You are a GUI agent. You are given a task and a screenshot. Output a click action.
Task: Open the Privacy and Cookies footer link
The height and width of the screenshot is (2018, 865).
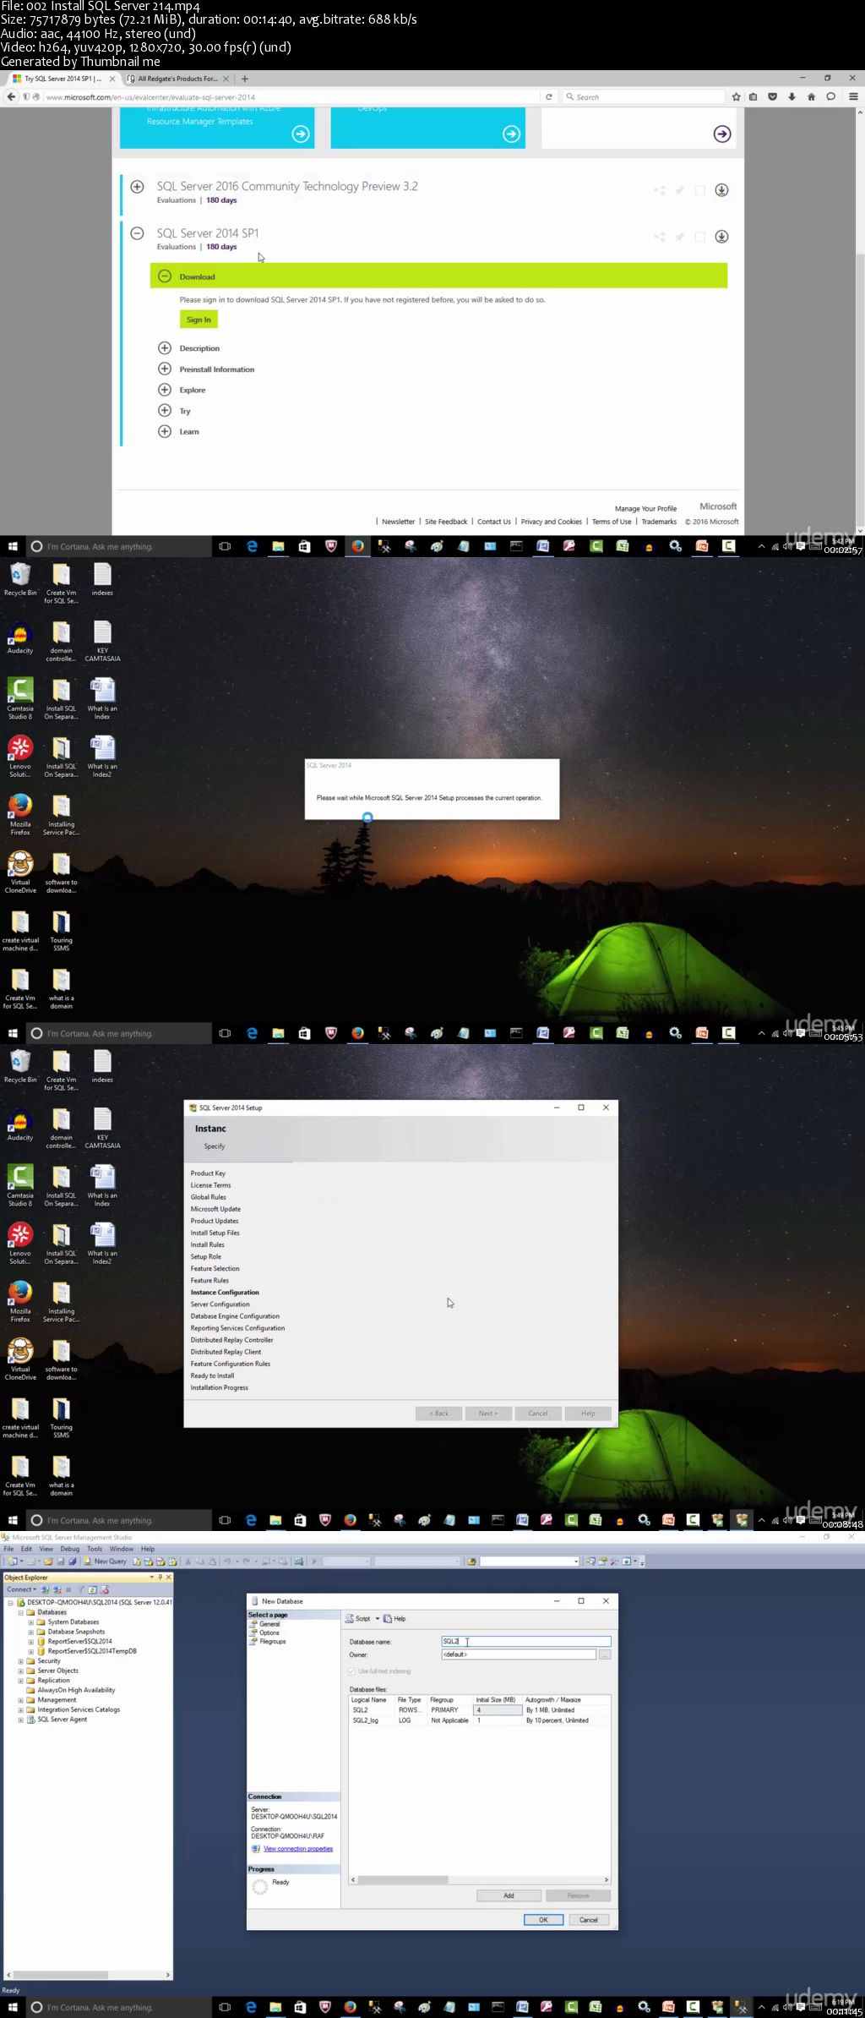point(551,522)
